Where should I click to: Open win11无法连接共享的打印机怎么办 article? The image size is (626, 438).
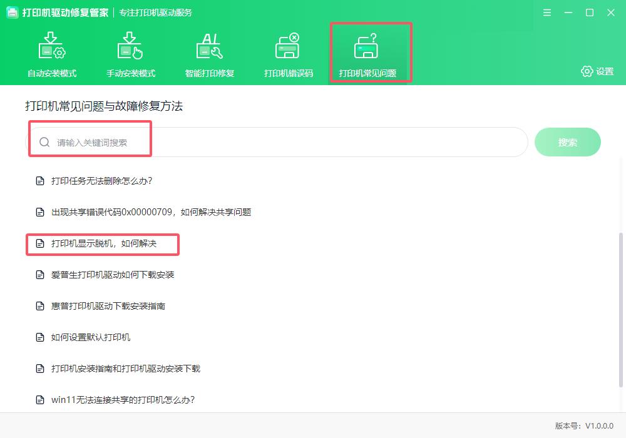pyautogui.click(x=123, y=400)
